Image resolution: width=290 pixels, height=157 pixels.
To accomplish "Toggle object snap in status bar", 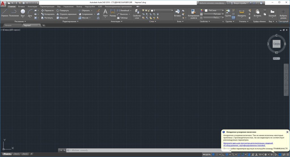I will (x=243, y=154).
